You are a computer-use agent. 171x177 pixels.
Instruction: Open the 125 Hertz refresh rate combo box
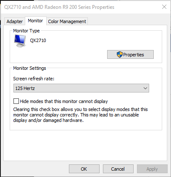click(81, 88)
